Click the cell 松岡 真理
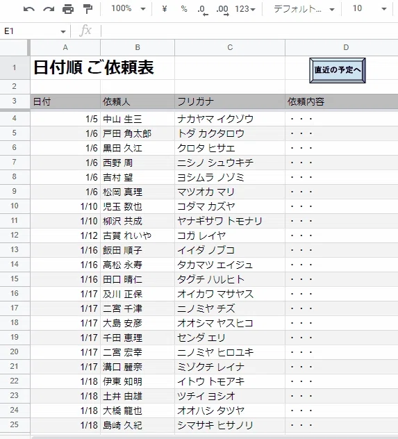 click(138, 192)
